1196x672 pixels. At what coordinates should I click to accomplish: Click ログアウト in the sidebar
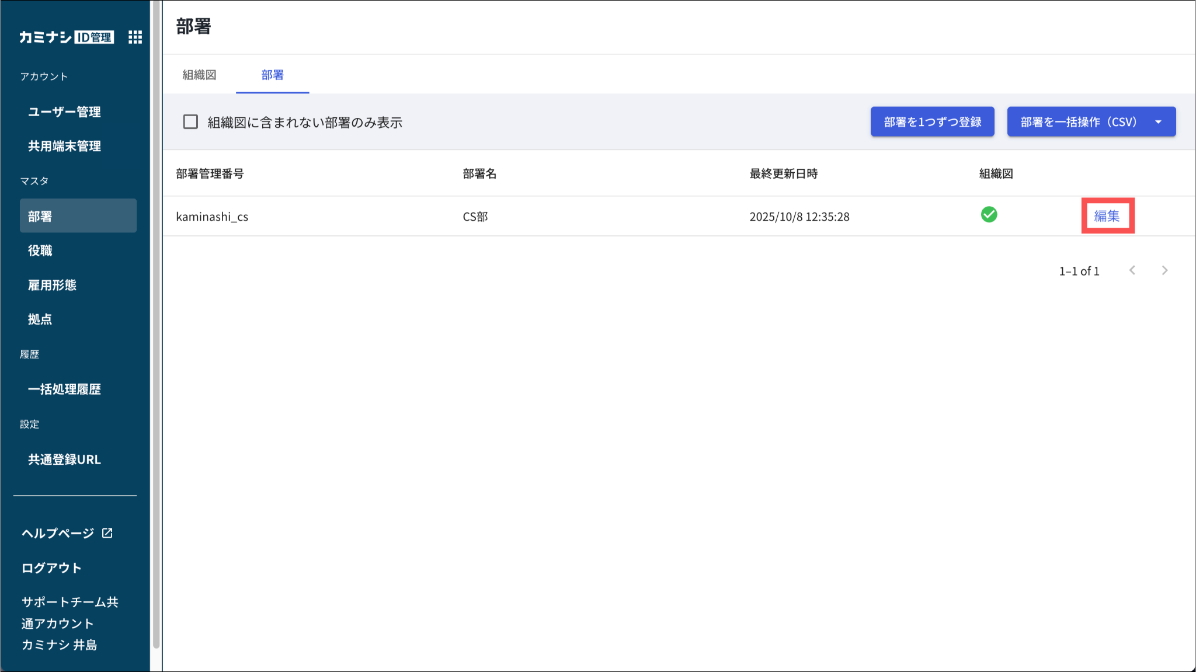pyautogui.click(x=51, y=567)
